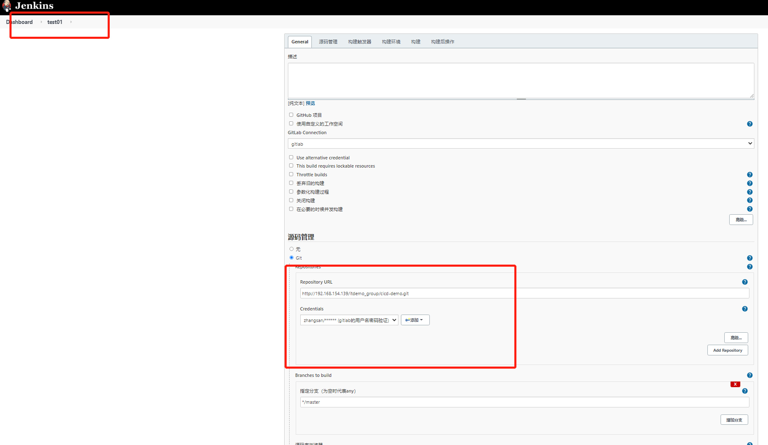Click the 纯文本 link under description
The height and width of the screenshot is (445, 768).
point(296,103)
